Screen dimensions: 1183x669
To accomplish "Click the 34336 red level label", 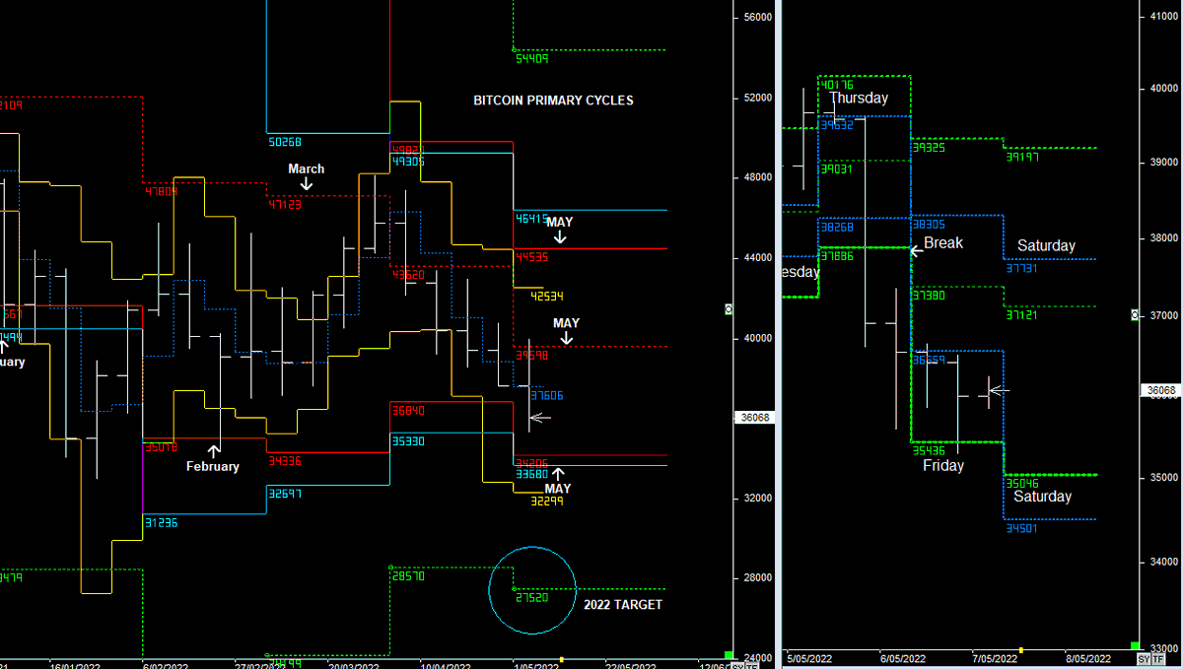I will [285, 460].
